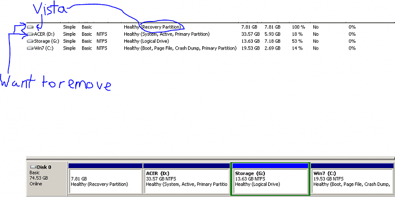Image resolution: width=395 pixels, height=197 pixels.
Task: Click 'Healthy (Logical Drive)' status in the volume list
Action: point(146,41)
